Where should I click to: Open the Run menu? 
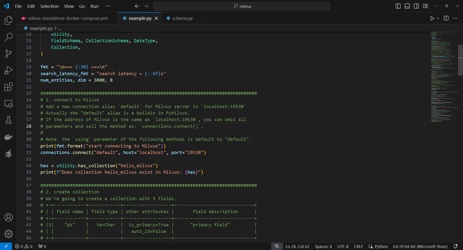[x=94, y=6]
